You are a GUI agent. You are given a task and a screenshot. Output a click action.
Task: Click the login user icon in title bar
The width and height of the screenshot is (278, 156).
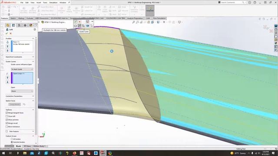pyautogui.click(x=249, y=3)
